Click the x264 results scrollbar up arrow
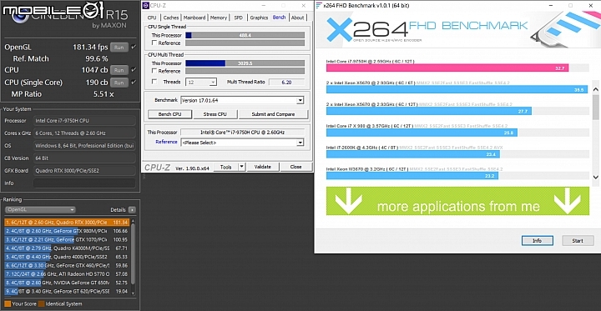Viewport: 601px width, 311px height. (595, 89)
